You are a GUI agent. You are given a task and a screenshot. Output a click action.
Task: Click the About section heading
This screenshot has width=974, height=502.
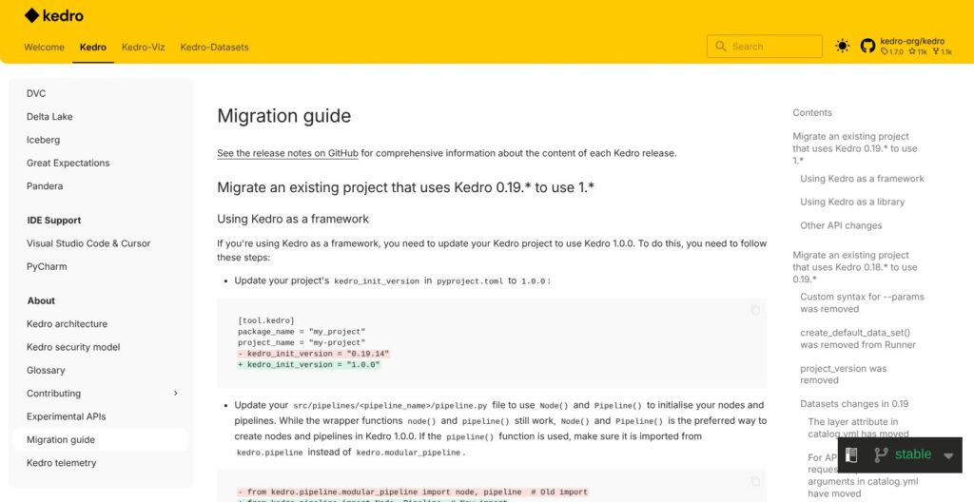[x=41, y=300]
